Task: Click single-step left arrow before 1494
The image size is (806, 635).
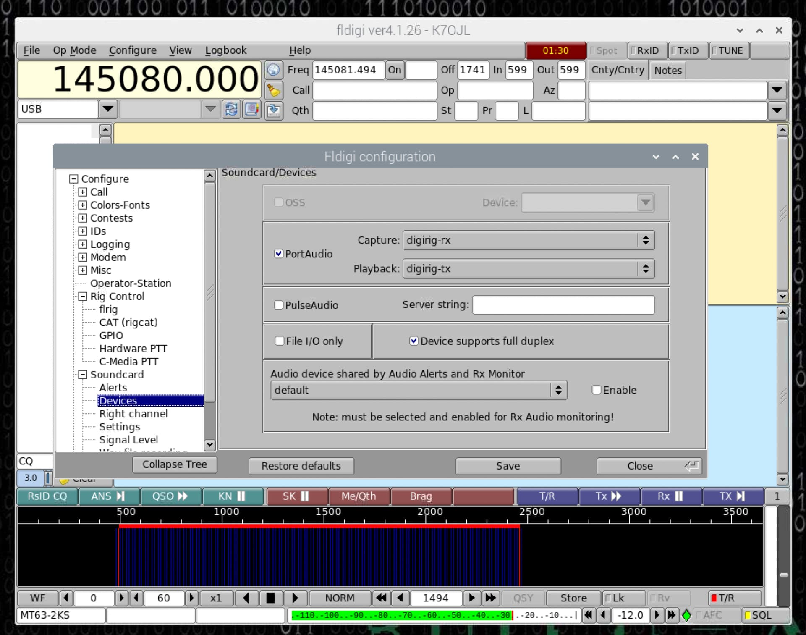Action: [x=400, y=598]
